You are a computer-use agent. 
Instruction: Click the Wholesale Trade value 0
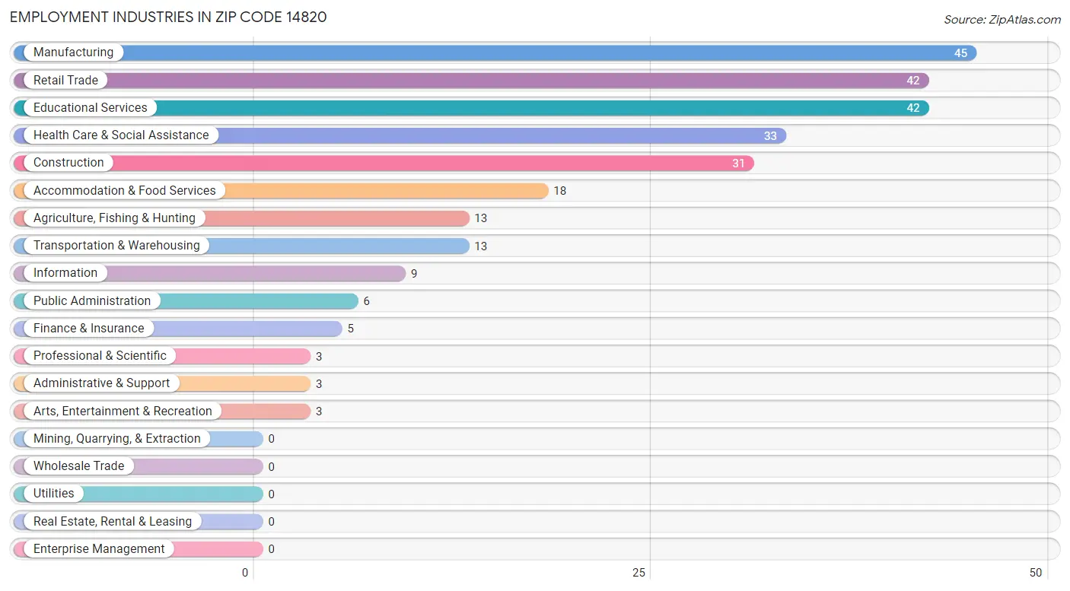[271, 467]
